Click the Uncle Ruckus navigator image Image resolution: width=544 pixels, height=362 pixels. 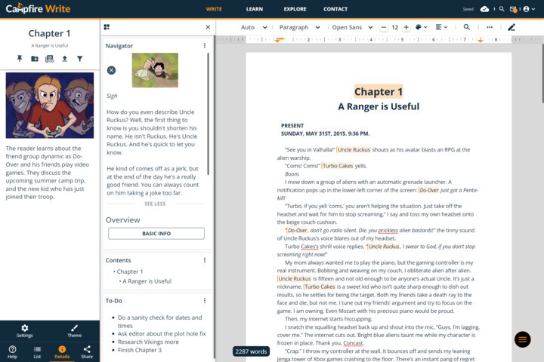click(x=155, y=70)
